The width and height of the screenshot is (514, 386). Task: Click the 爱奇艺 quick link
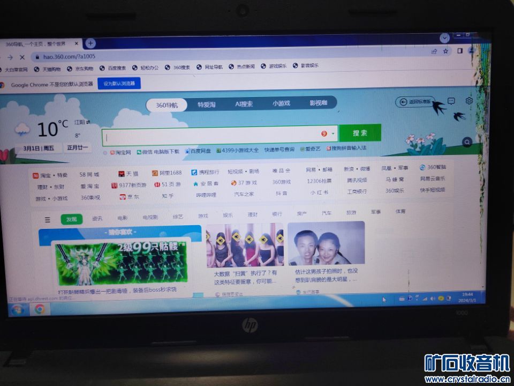click(310, 149)
